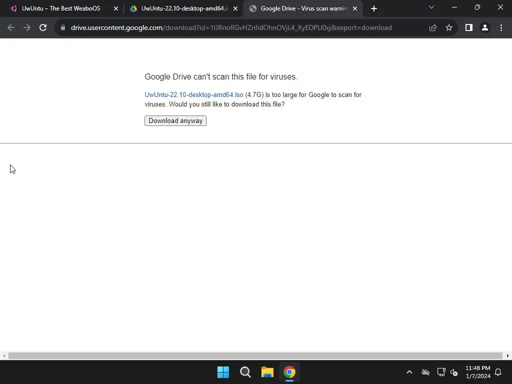Open the Windows Start menu
This screenshot has width=512, height=384.
coord(223,372)
